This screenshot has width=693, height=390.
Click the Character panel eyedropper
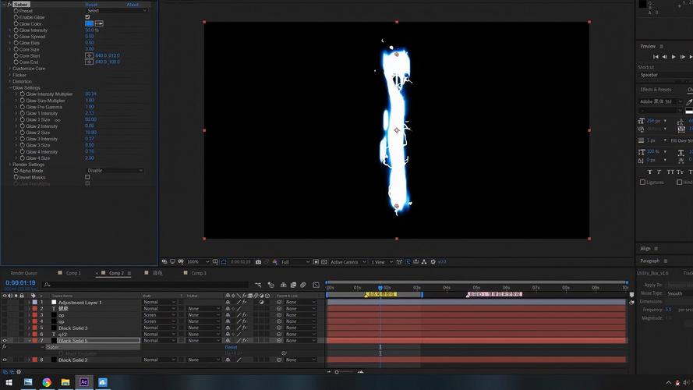[688, 101]
